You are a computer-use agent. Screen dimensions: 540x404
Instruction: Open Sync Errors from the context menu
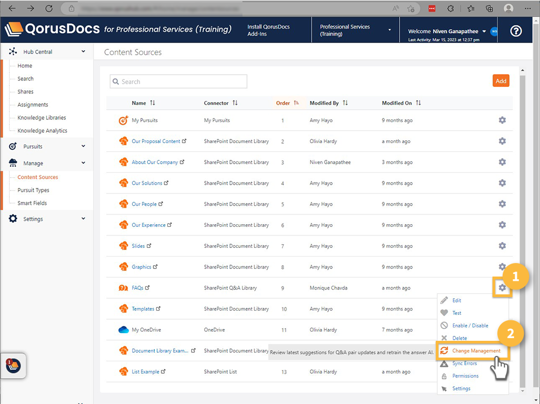pyautogui.click(x=464, y=363)
